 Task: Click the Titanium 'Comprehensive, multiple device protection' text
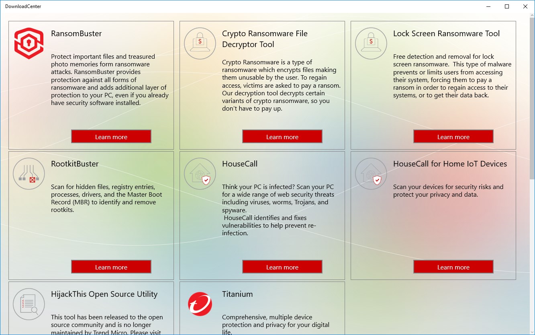click(x=276, y=325)
